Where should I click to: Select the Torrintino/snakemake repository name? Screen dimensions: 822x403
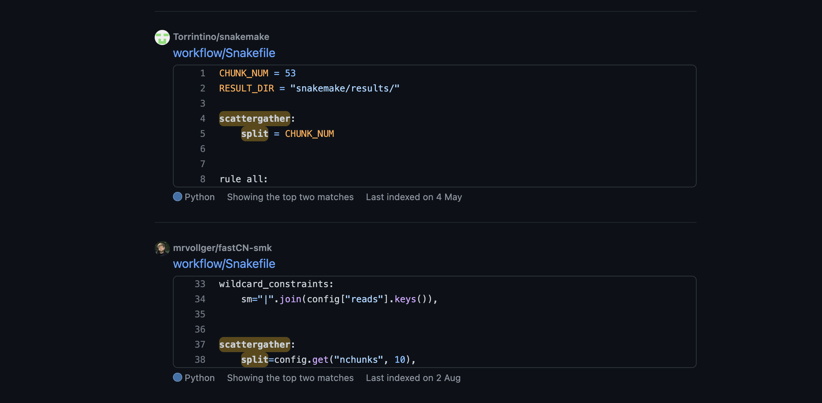pyautogui.click(x=222, y=37)
